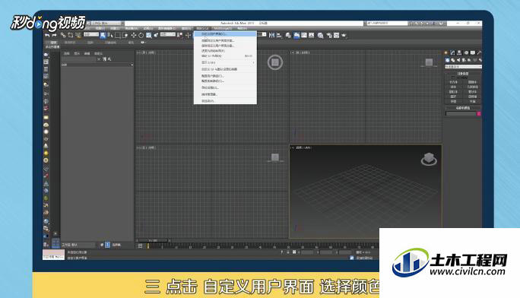Toggle the AutoGrid checkbox in Object Type
The width and height of the screenshot is (520, 298).
[x=454, y=78]
